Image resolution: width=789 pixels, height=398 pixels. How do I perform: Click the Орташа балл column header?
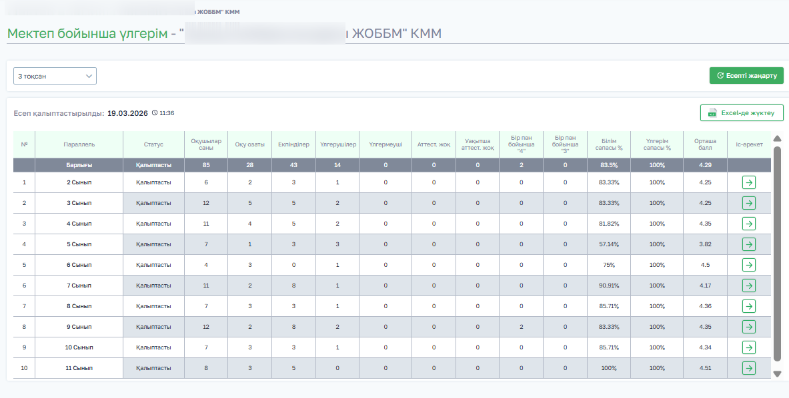(706, 144)
